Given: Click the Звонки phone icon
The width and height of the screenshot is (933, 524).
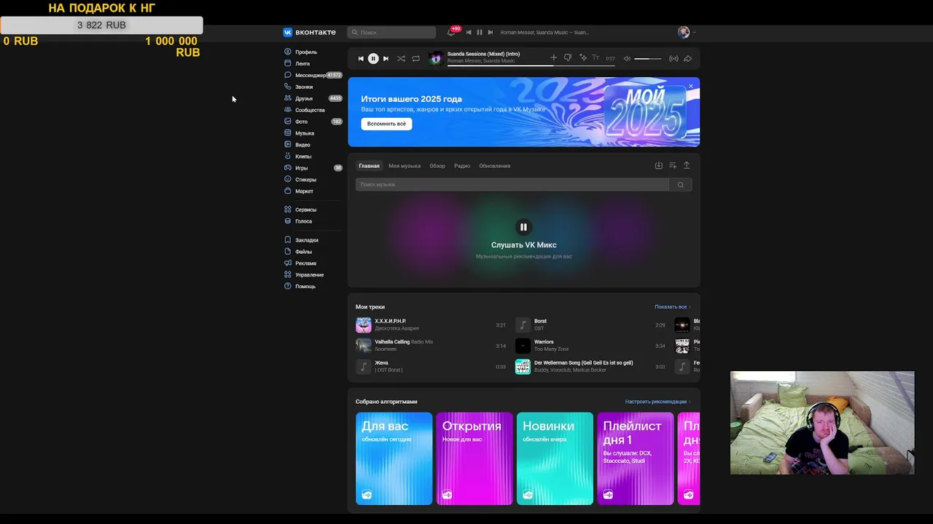Looking at the screenshot, I should coord(288,87).
